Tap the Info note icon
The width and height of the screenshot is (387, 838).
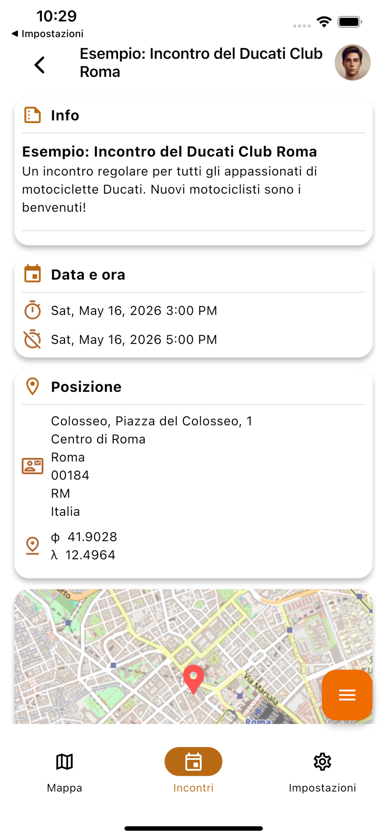coord(33,115)
